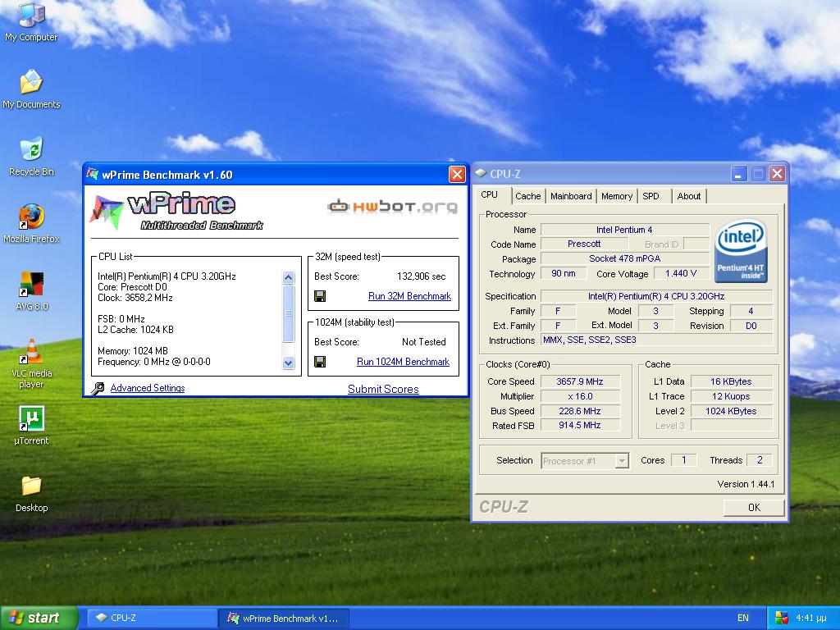This screenshot has width=840, height=630.
Task: Close the wPrime Benchmark window
Action: click(456, 174)
